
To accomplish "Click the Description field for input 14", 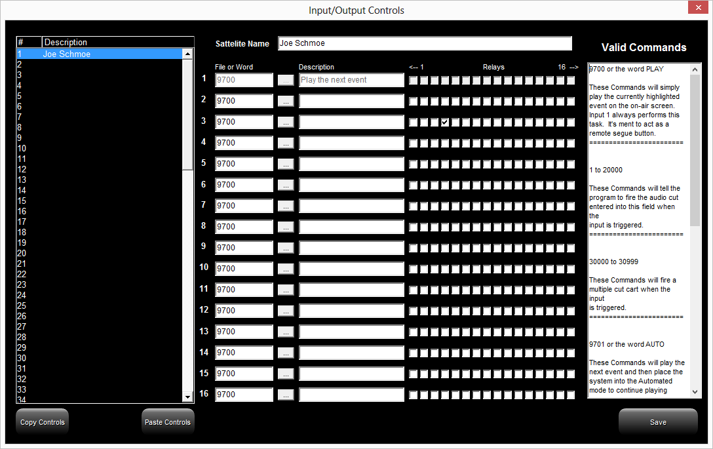I will (x=351, y=353).
